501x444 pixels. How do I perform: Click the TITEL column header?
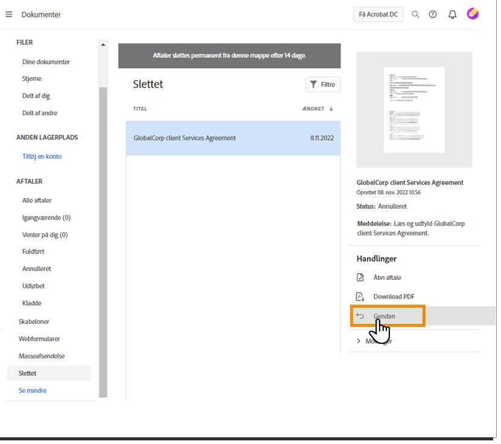(140, 109)
